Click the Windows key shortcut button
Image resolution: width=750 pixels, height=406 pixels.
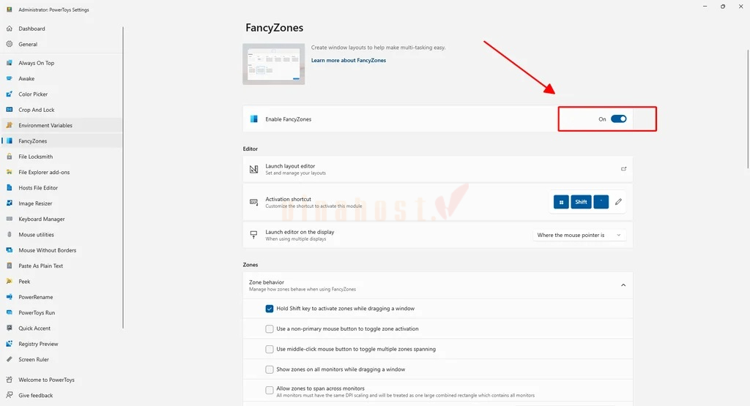[561, 202]
